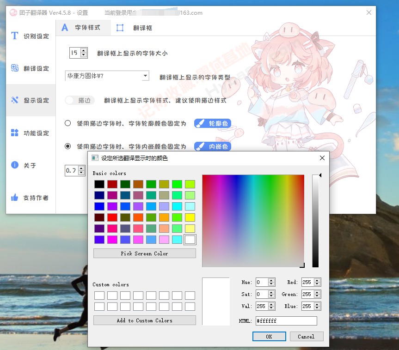Select 显示设定 in the sidebar

(x=31, y=100)
